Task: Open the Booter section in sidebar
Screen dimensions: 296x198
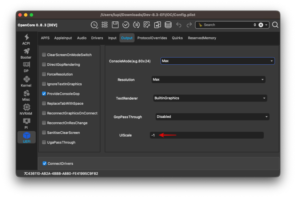Action: [26, 54]
